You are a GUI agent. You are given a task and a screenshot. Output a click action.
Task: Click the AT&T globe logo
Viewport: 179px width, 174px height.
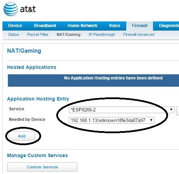tap(11, 9)
